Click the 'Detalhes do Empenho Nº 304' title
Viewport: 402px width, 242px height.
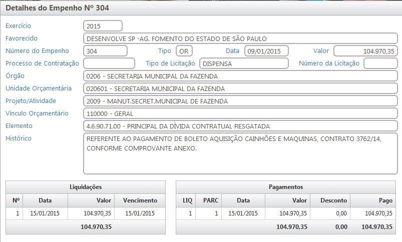[x=57, y=8]
